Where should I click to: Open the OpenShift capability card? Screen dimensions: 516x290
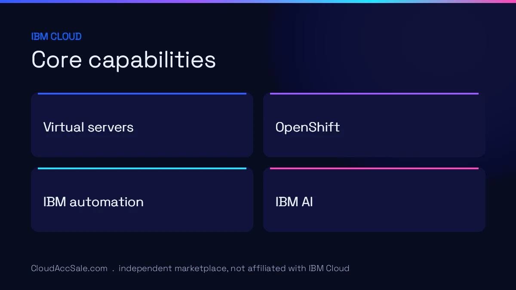click(374, 125)
